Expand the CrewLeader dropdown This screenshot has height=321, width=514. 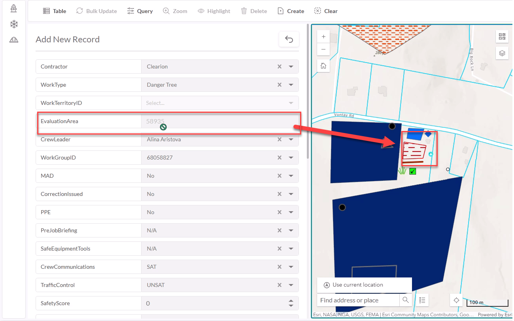tap(291, 139)
